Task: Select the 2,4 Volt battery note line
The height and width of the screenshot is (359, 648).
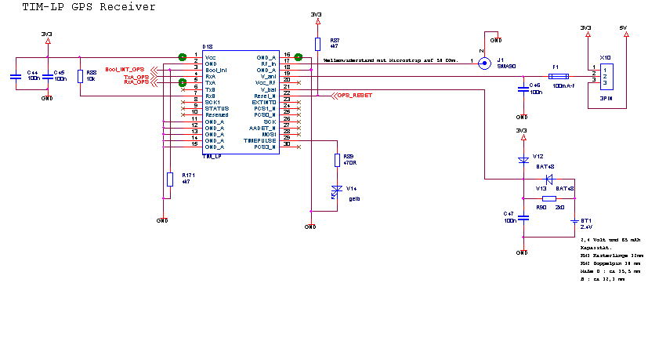Action: [x=610, y=240]
